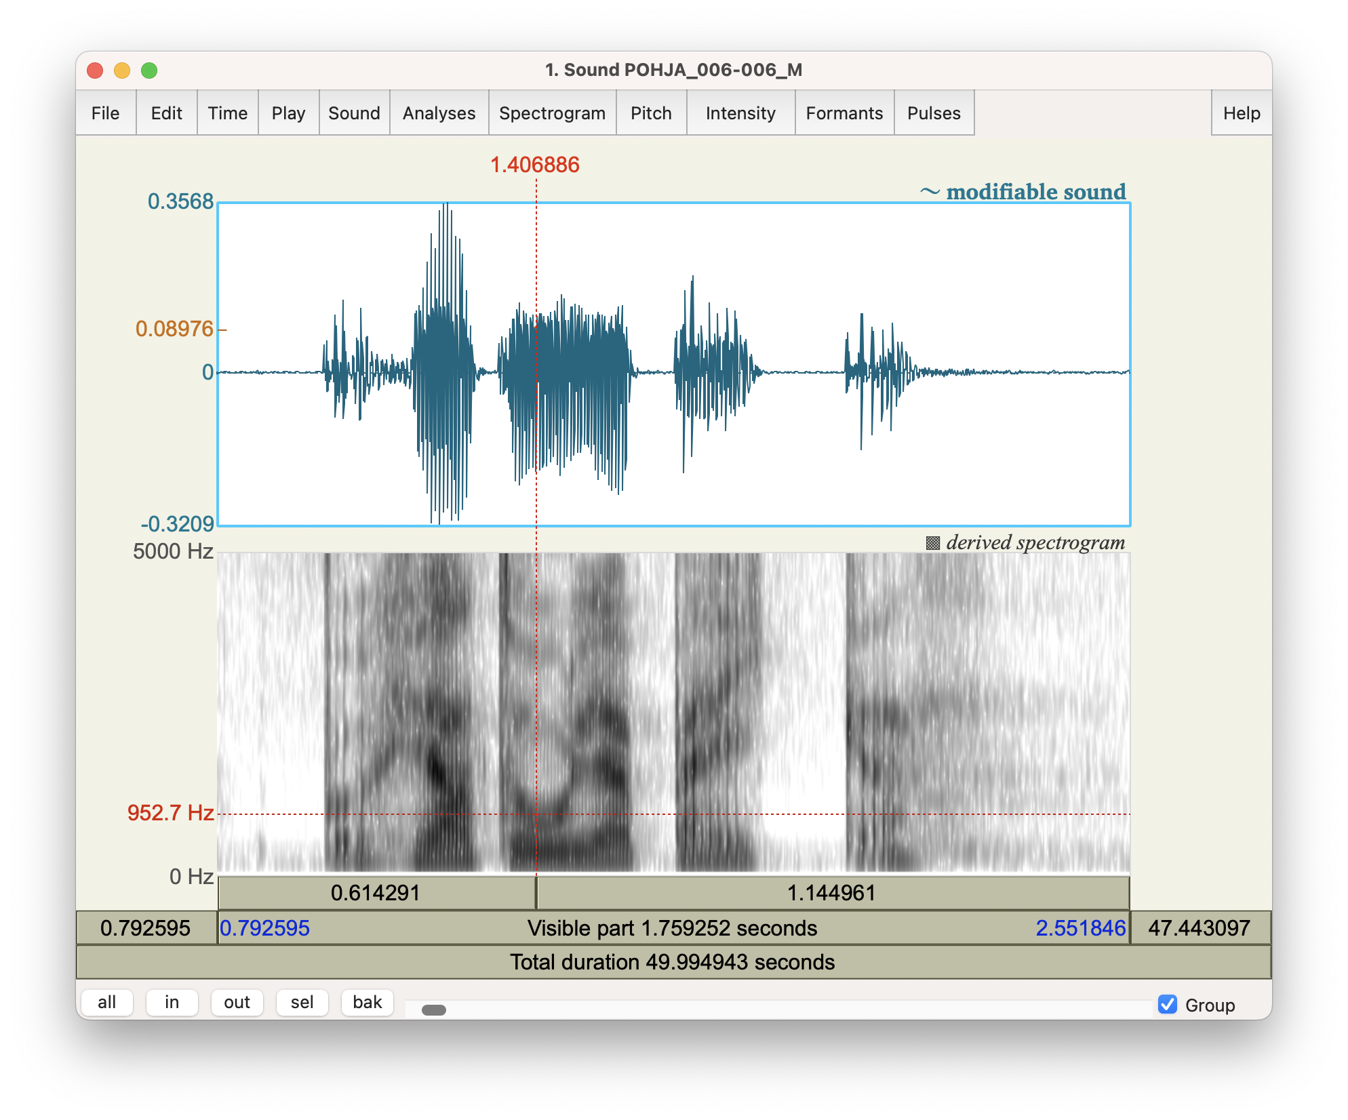Click the 0.3568 maximum amplitude label

180,201
